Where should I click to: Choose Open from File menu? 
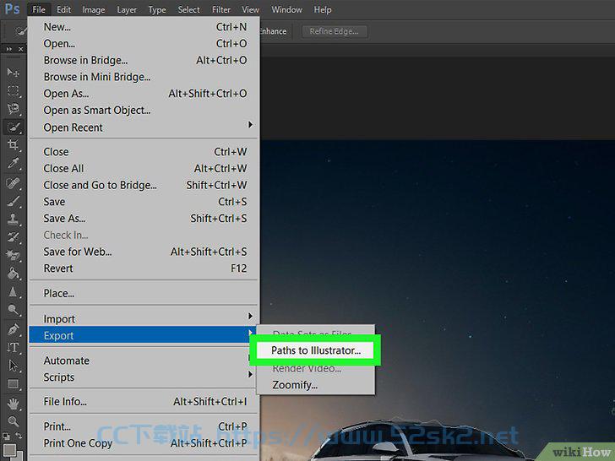[144, 43]
